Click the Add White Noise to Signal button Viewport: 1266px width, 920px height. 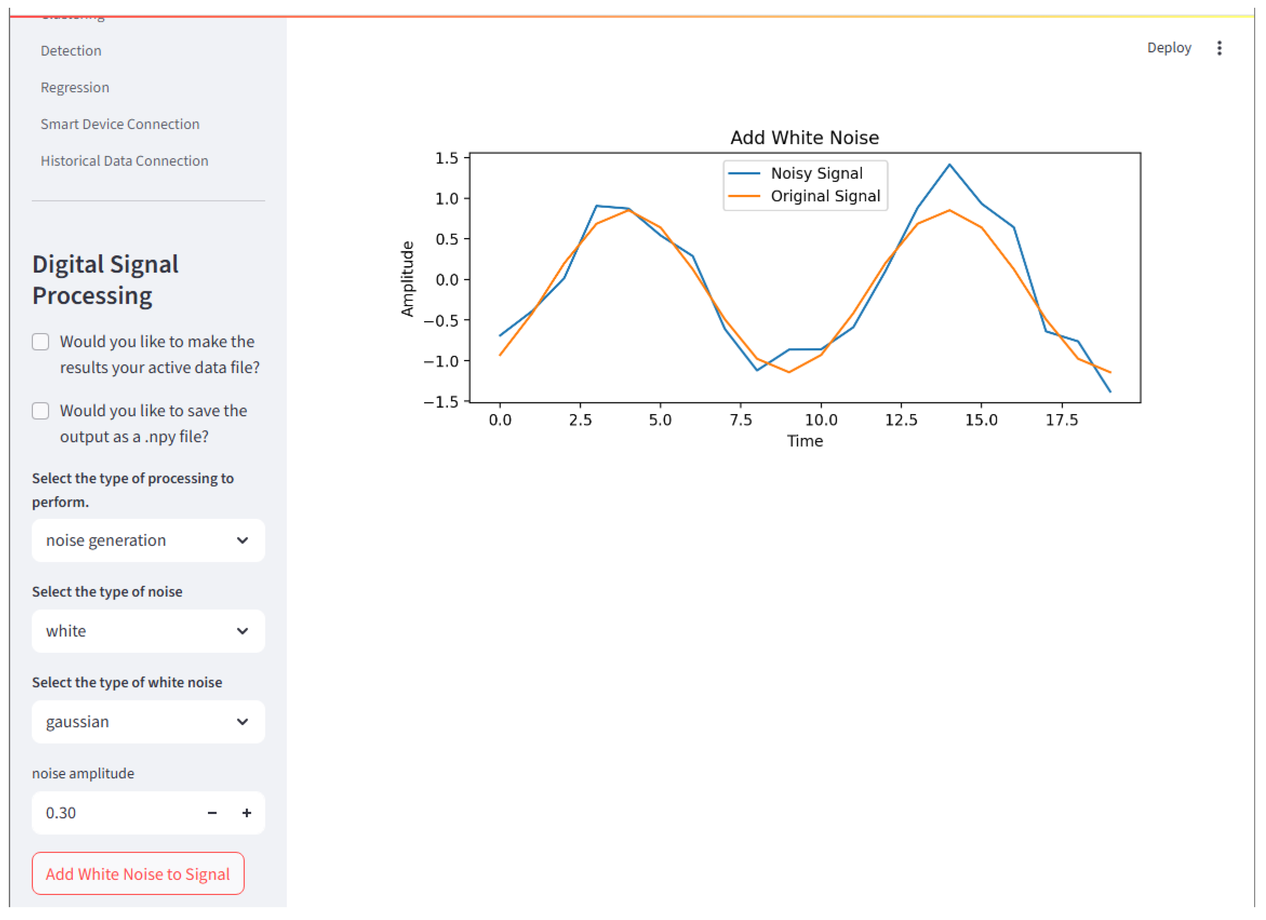pyautogui.click(x=138, y=874)
